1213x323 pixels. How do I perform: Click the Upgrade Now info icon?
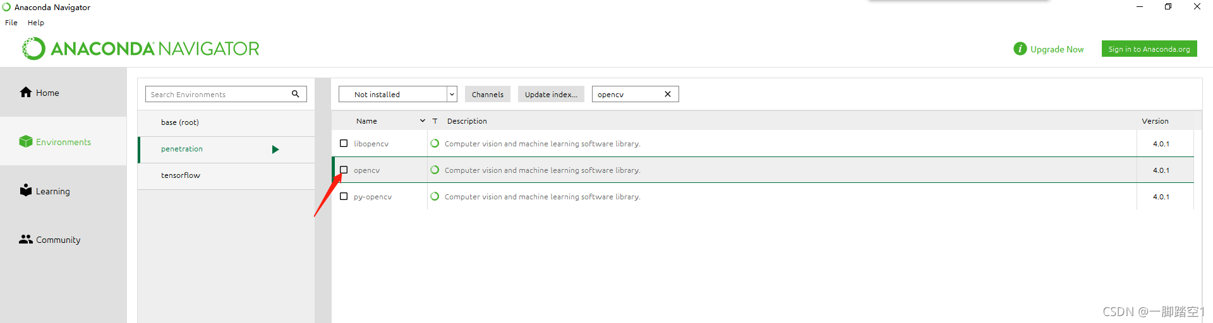pyautogui.click(x=1020, y=49)
